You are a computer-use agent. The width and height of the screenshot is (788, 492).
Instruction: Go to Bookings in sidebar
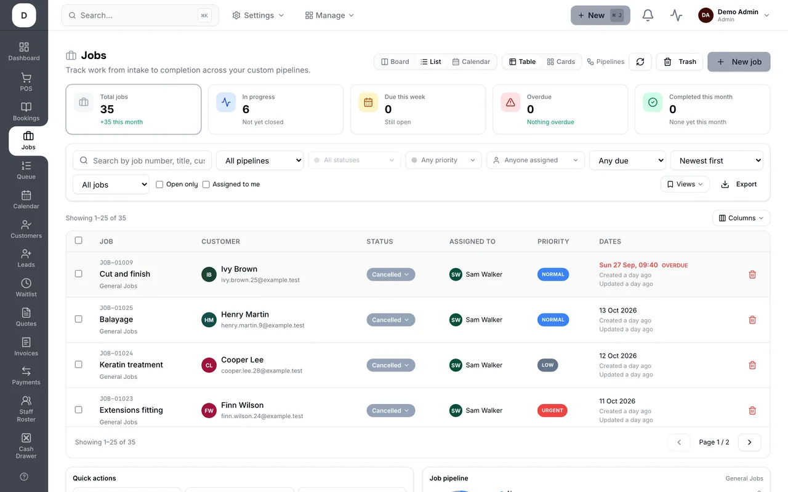coord(26,111)
